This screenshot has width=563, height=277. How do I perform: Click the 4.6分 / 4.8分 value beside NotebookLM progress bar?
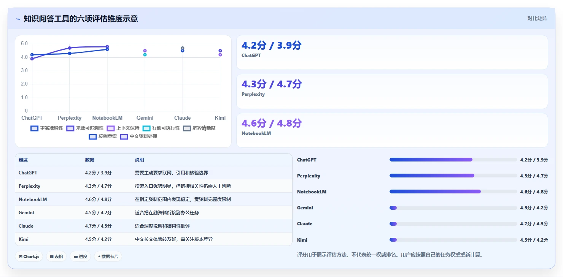point(534,192)
